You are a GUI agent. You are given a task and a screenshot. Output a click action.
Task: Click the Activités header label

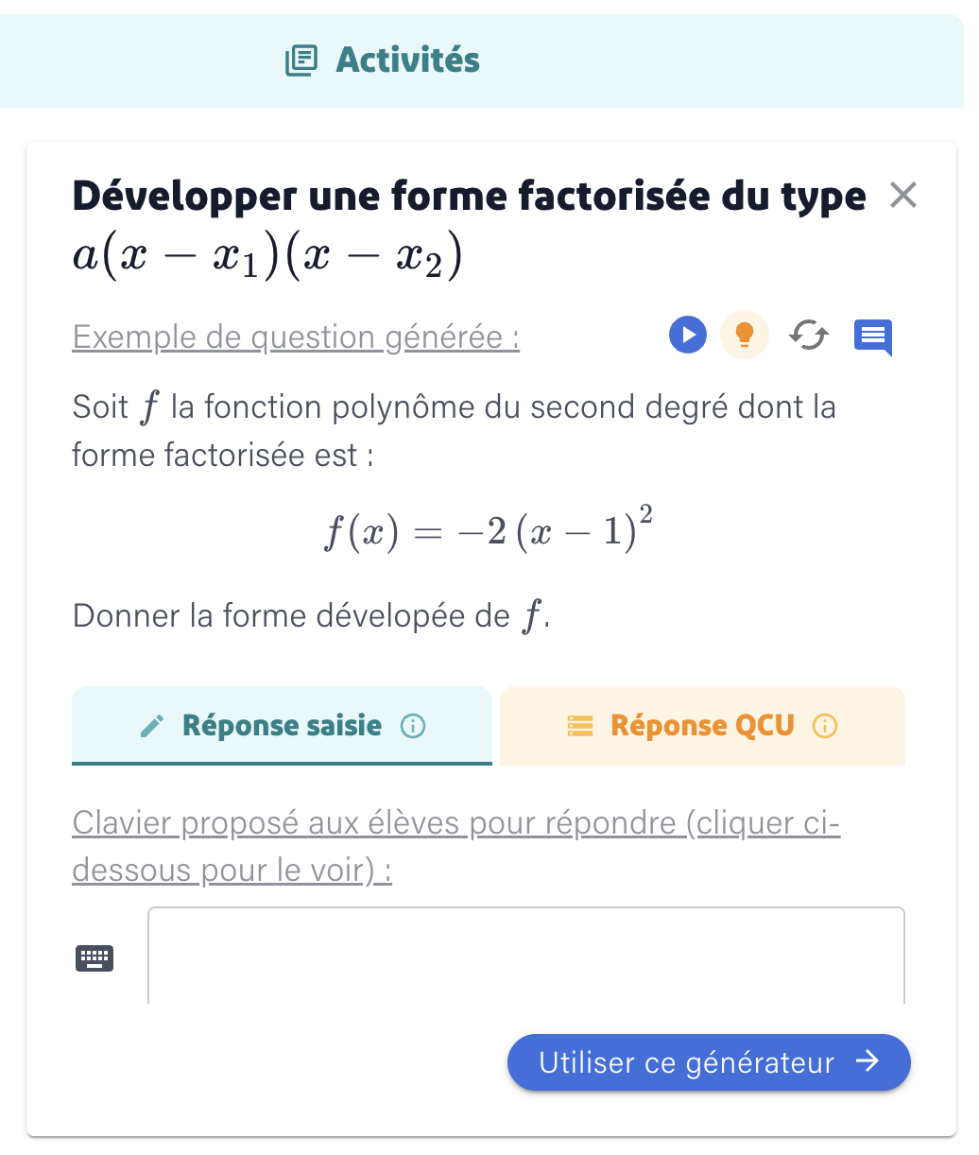(407, 60)
